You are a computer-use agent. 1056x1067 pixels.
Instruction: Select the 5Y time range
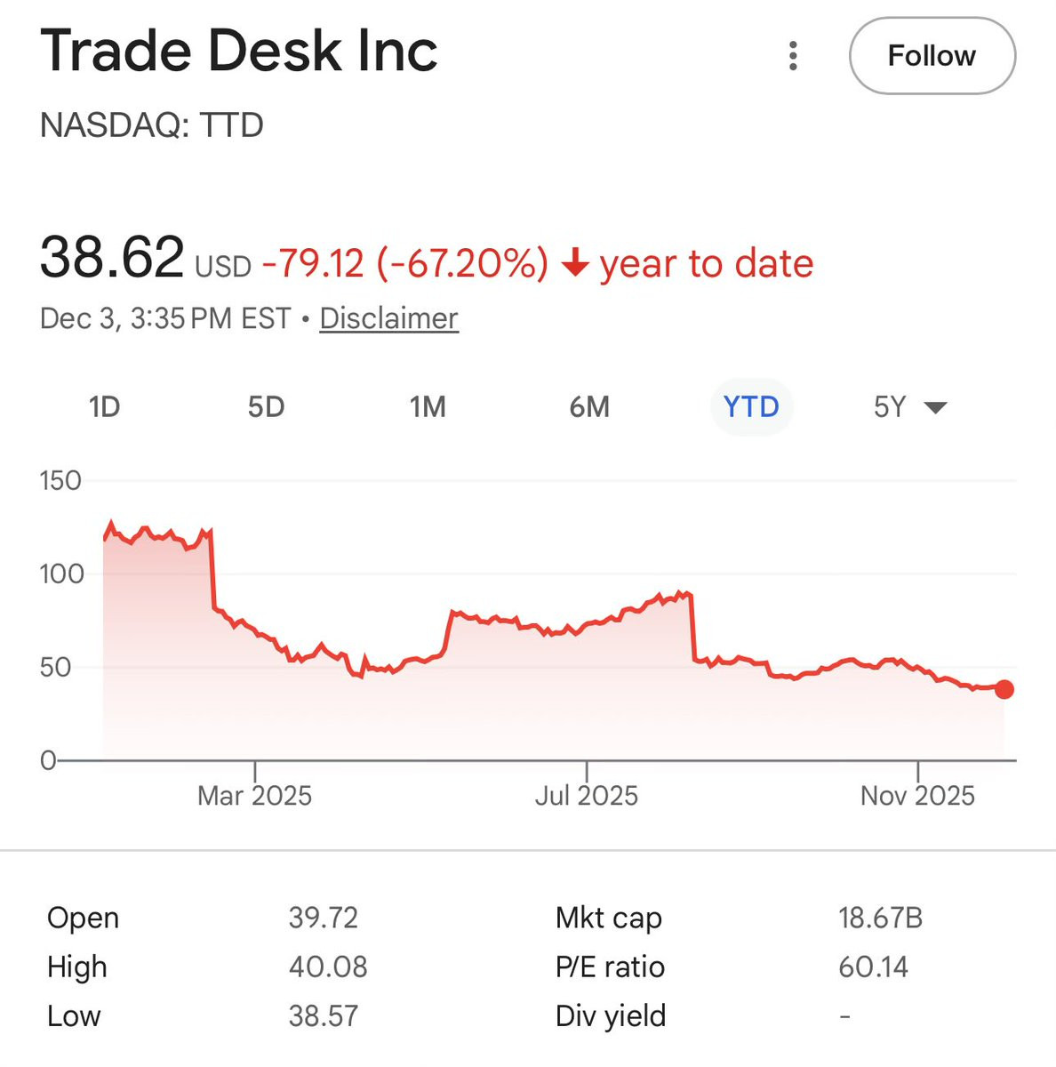coord(890,407)
